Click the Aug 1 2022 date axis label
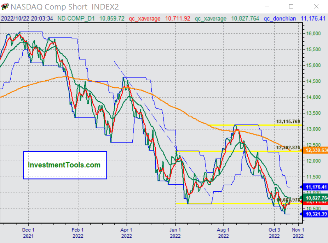328x243 pixels. (223, 232)
